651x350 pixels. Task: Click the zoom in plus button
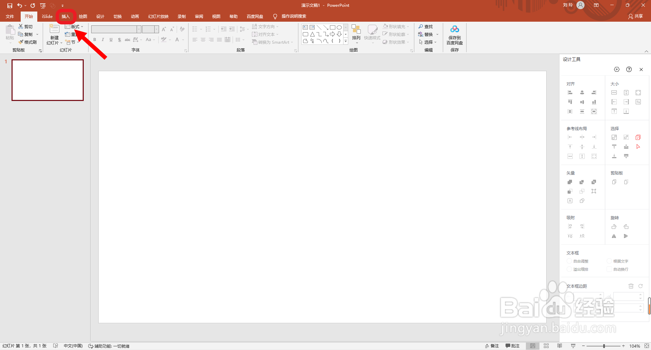(x=623, y=346)
